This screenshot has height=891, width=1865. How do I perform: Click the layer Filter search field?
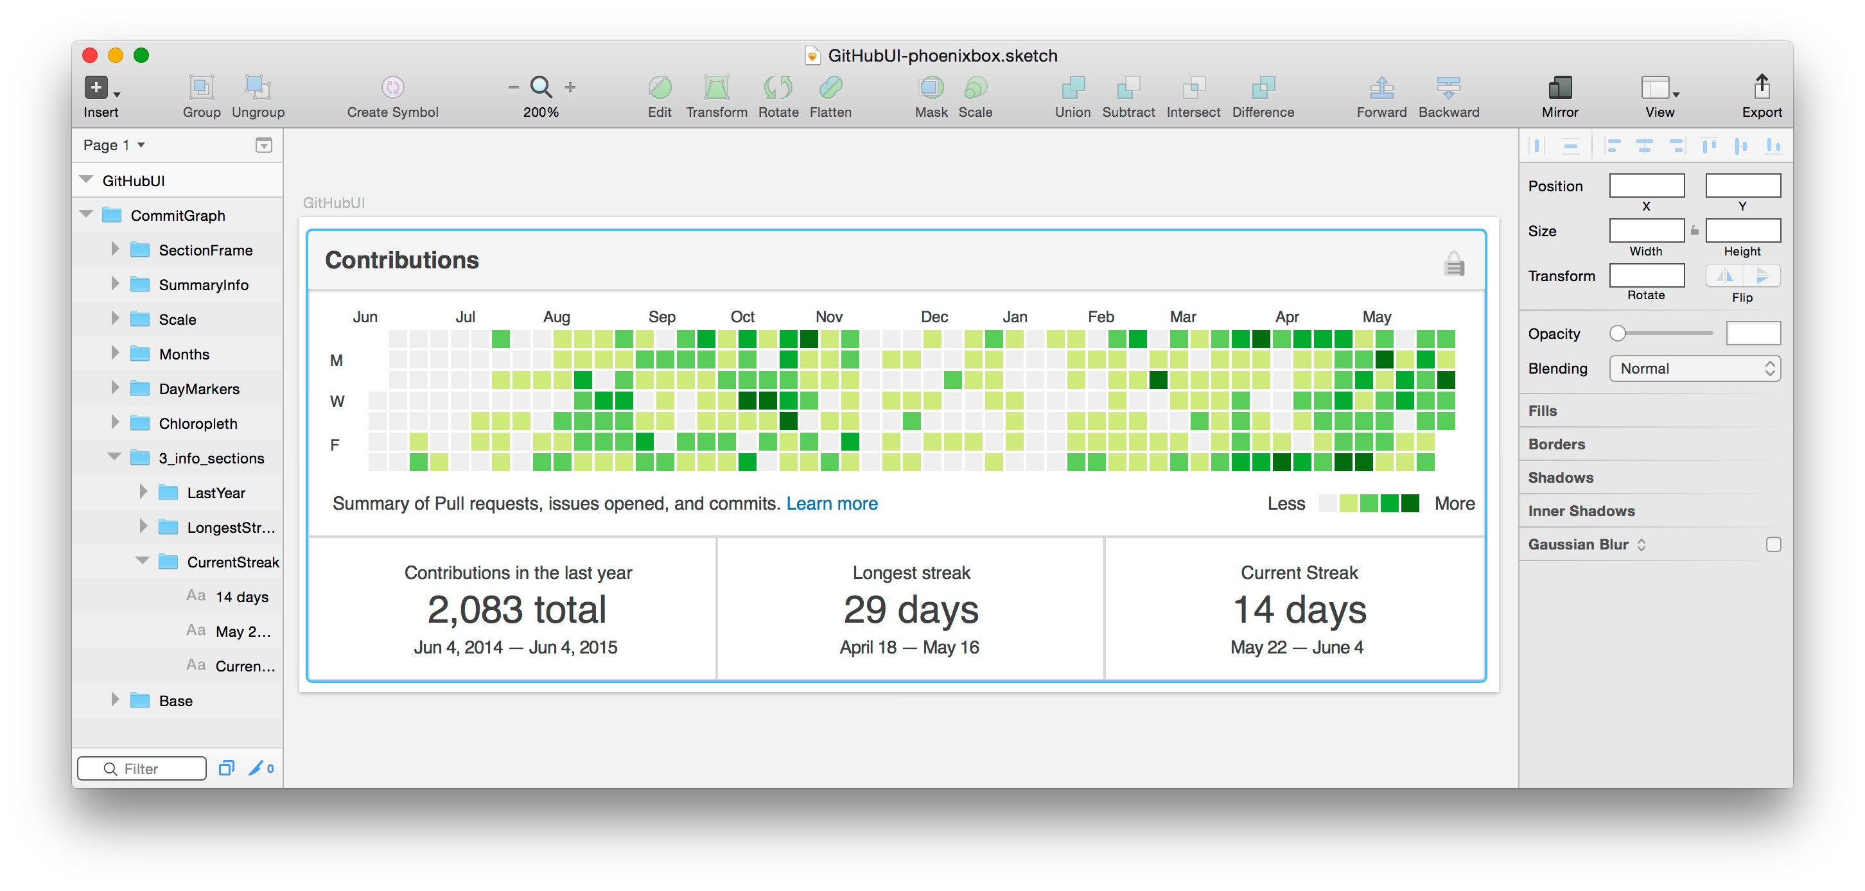[x=142, y=768]
